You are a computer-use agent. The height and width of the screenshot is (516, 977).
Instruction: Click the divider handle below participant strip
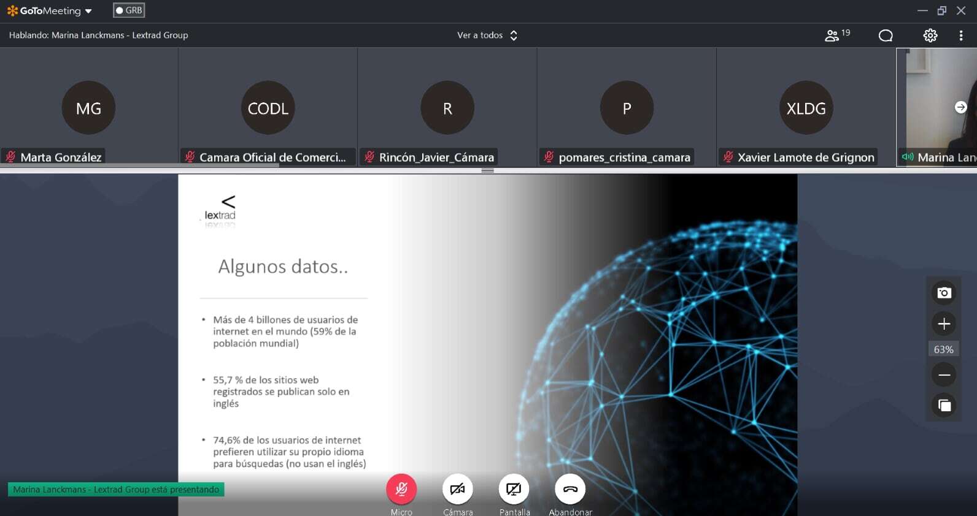(488, 170)
